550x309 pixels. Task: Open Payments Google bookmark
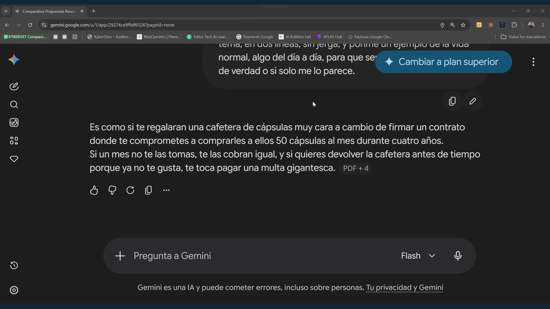coord(255,37)
